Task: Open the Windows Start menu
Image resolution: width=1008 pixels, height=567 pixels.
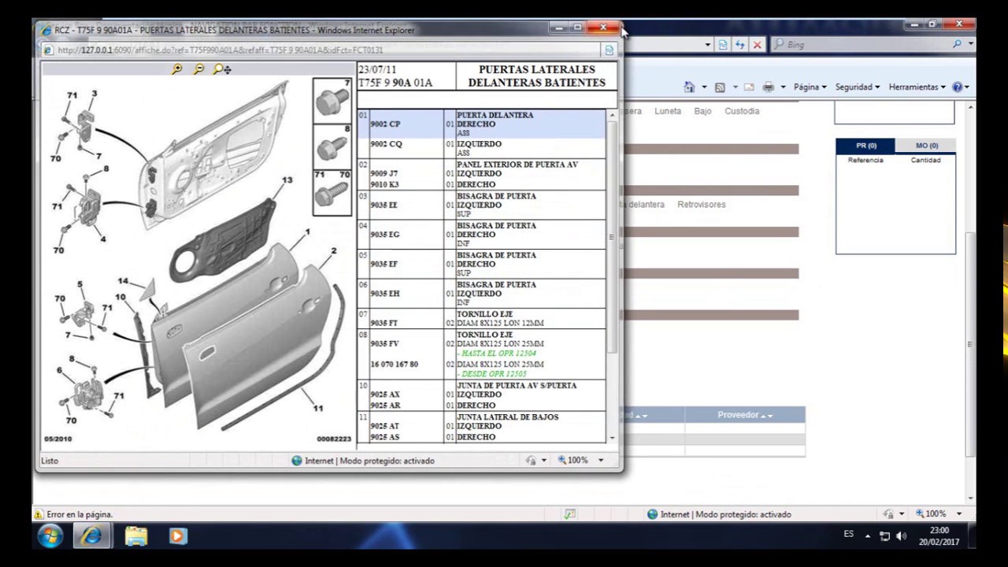Action: 50,536
